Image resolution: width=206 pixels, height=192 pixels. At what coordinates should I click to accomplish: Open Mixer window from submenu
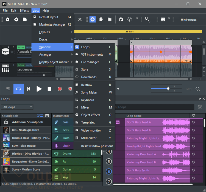[x=94, y=107]
